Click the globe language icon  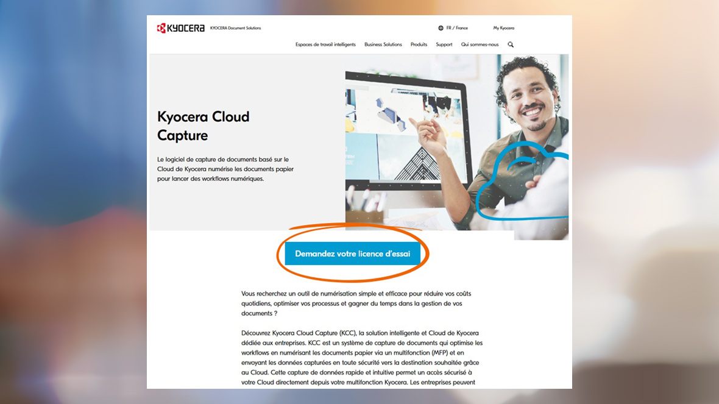441,28
